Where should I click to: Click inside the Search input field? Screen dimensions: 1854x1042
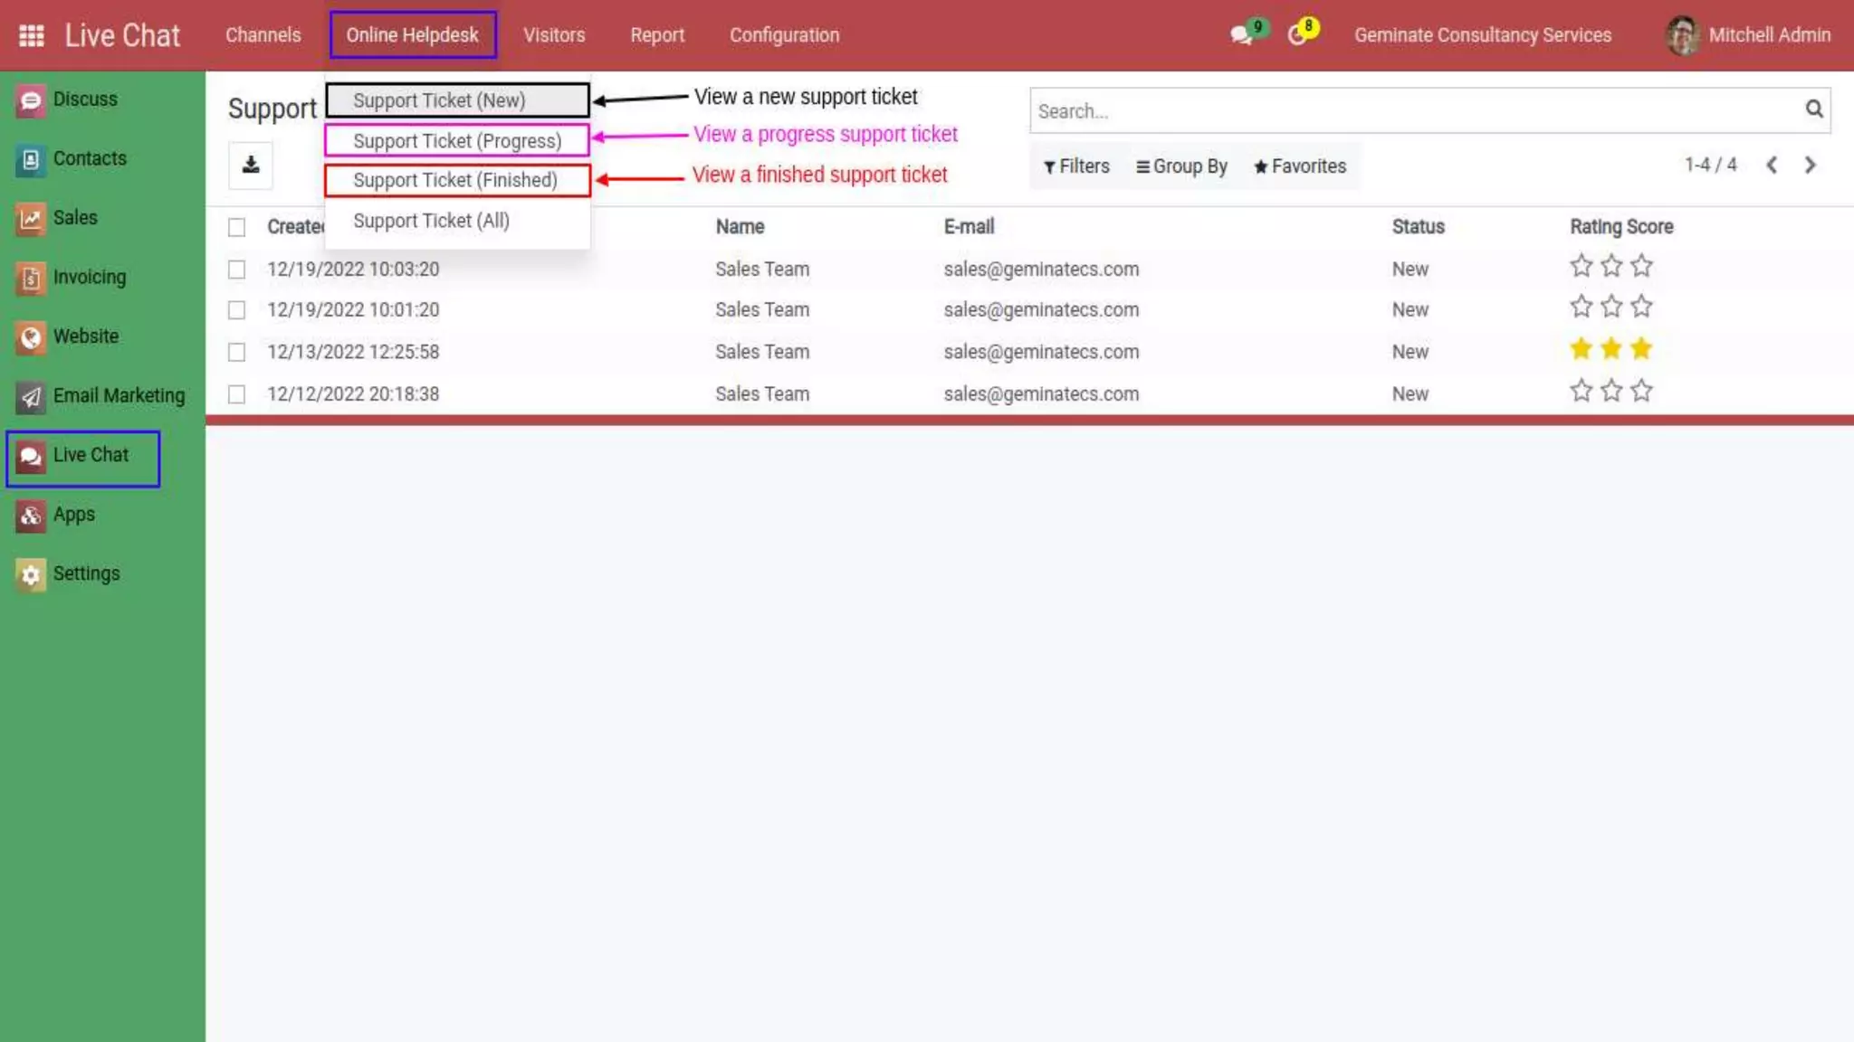click(x=1412, y=111)
